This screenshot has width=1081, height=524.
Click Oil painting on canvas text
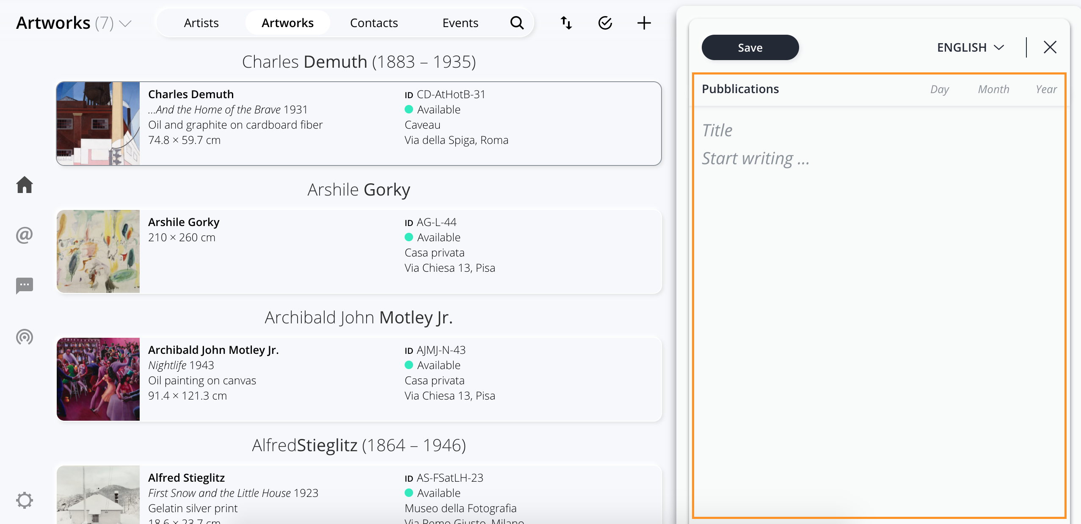click(202, 381)
